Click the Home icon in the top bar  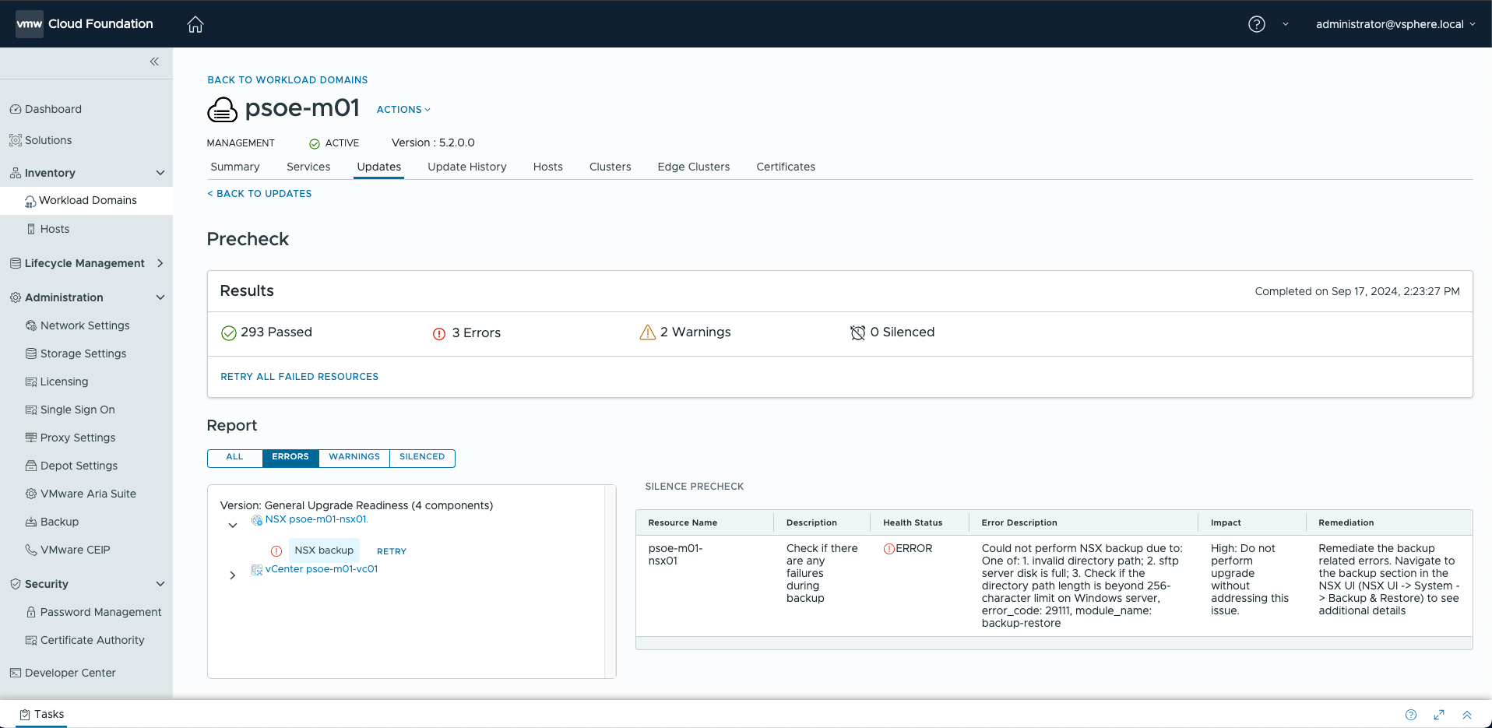tap(195, 24)
